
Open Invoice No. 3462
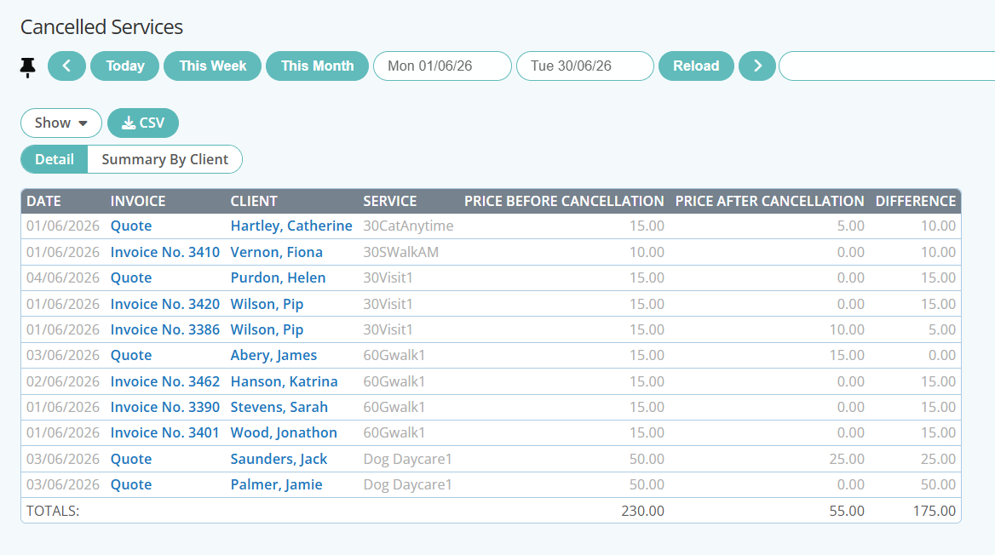click(165, 381)
